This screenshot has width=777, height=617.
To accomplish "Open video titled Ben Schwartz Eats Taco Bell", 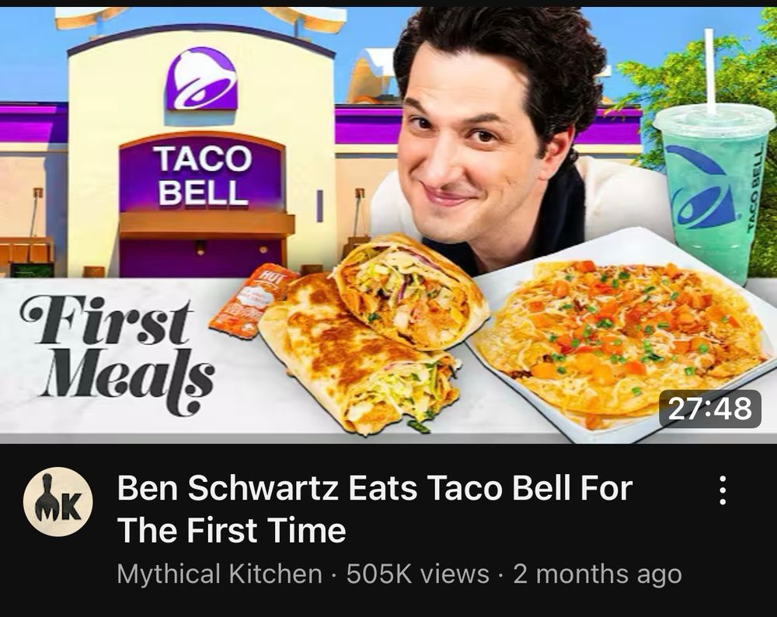I will click(375, 509).
